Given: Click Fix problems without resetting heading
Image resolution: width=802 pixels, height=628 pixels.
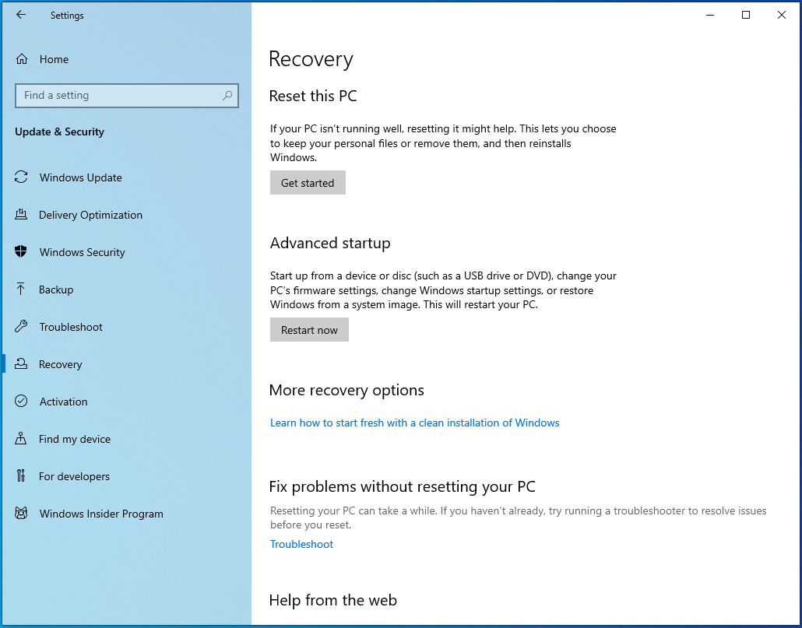Looking at the screenshot, I should [402, 486].
